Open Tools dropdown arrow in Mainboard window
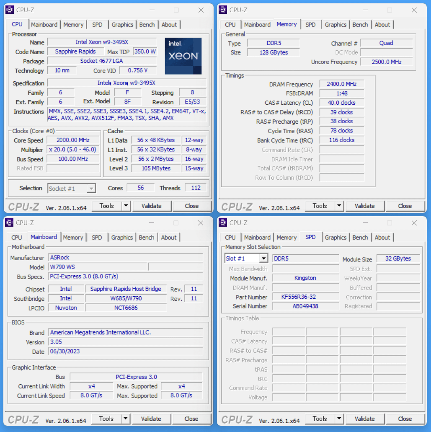The image size is (431, 432). click(x=125, y=419)
